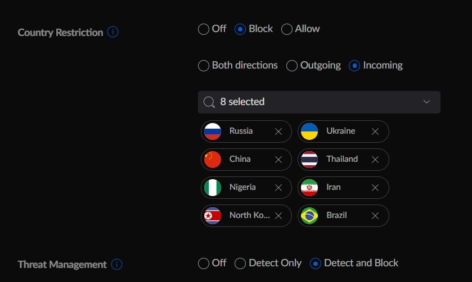This screenshot has height=282, width=472.
Task: Remove Russia from the blocked countries
Action: point(278,131)
